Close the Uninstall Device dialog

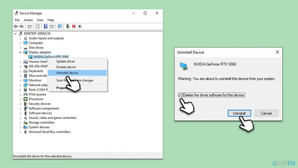(x=277, y=52)
